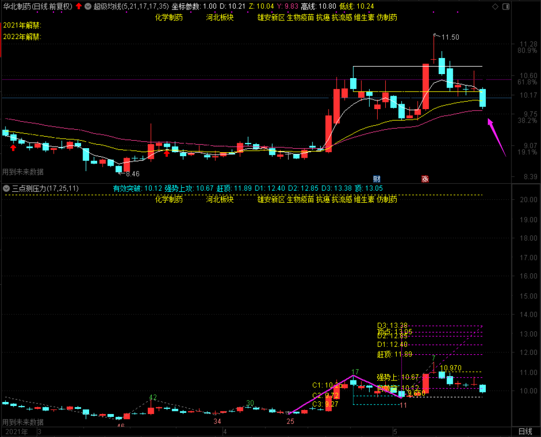541x437 pixels.
Task: Click the 财 event marker on the chart
Action: point(376,179)
